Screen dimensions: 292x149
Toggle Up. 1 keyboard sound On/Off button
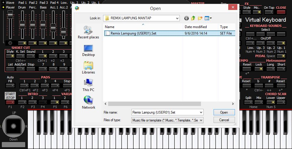pos(281,43)
